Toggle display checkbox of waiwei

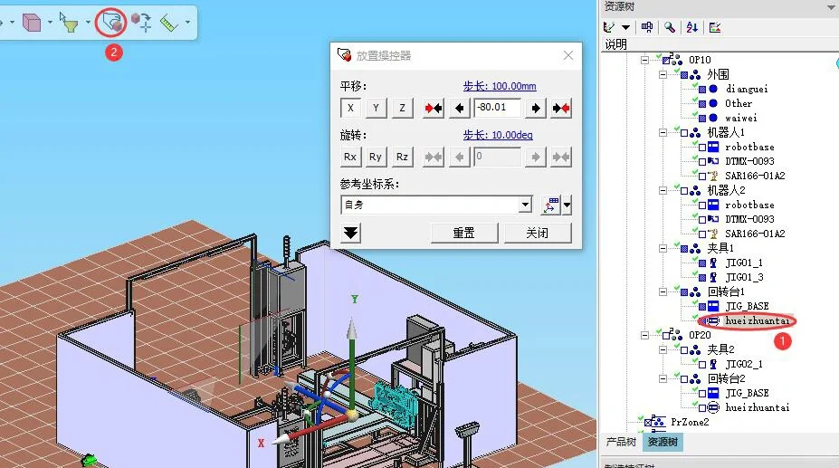(x=702, y=119)
